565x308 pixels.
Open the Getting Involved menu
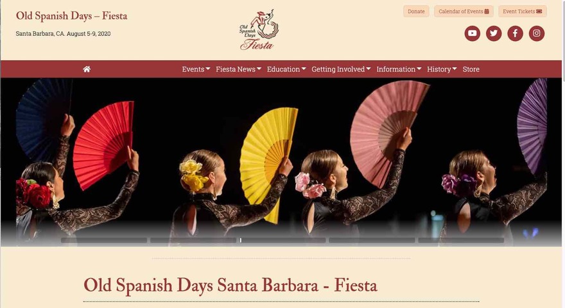pyautogui.click(x=341, y=69)
